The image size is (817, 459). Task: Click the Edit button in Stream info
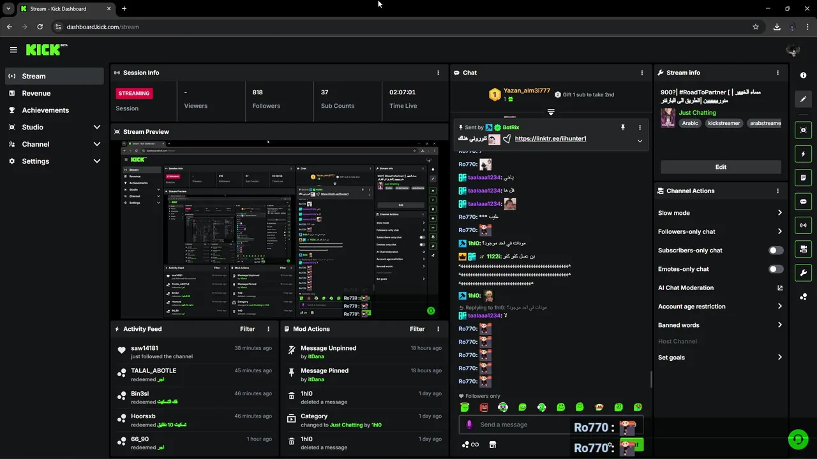click(x=721, y=167)
